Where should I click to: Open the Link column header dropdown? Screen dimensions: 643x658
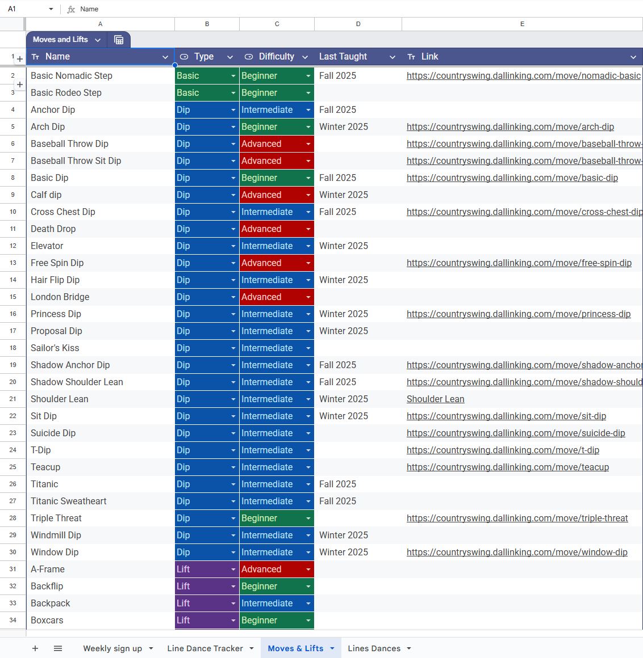(633, 57)
